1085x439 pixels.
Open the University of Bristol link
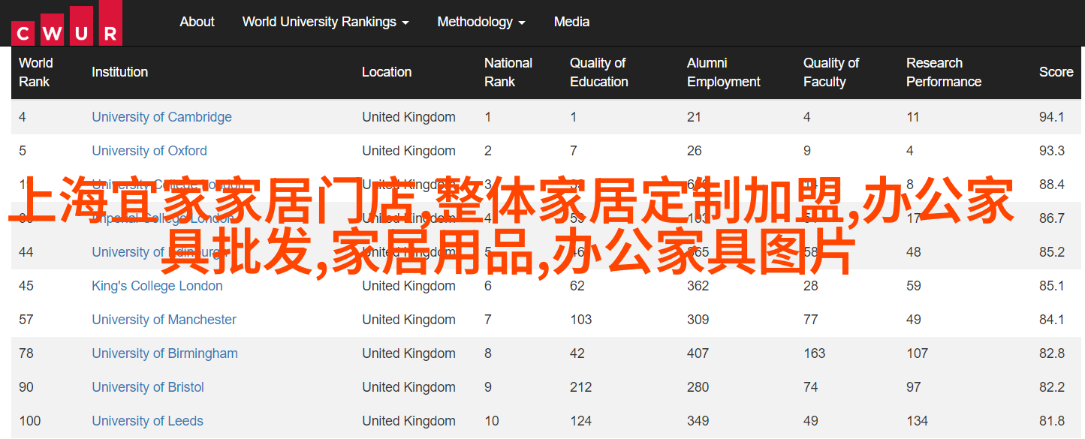point(148,387)
